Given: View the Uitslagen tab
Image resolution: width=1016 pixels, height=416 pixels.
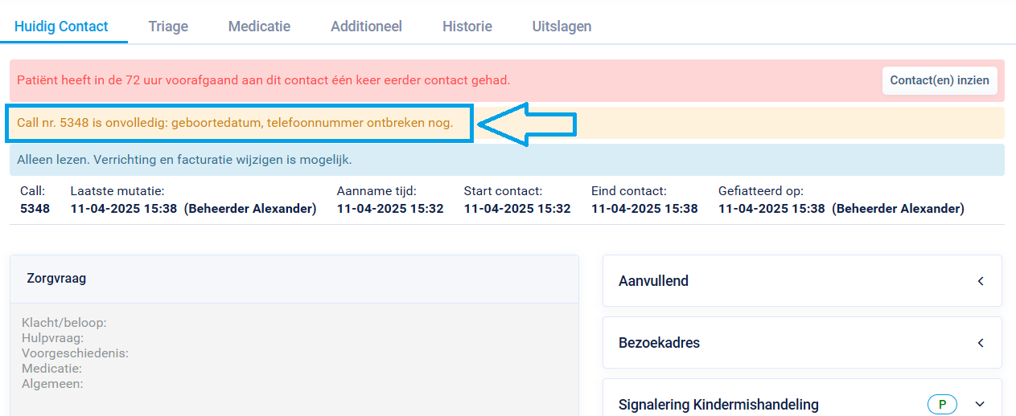Looking at the screenshot, I should 561,26.
